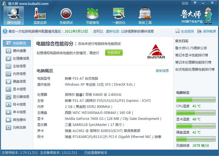Open 性能测试 gauge icon in toolbar
This screenshot has width=219, height=156.
pos(66,13)
